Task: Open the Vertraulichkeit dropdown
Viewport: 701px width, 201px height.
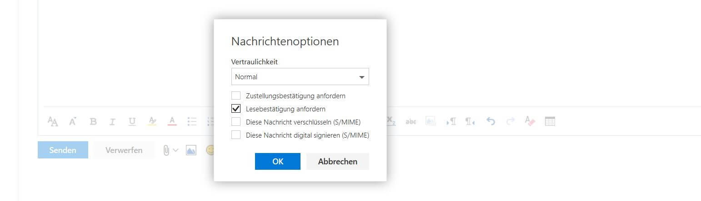Action: tap(300, 77)
